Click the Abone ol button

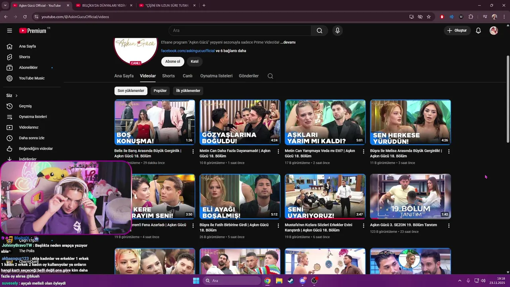173,61
